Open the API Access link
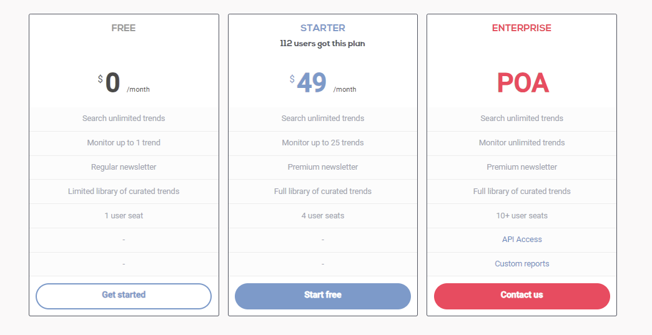This screenshot has height=335, width=652. pos(522,240)
